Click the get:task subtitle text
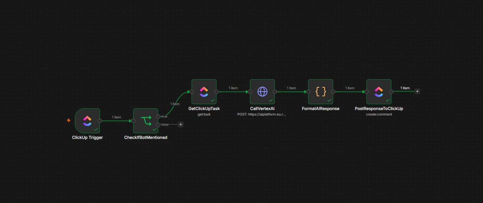This screenshot has width=483, height=203. (204, 114)
